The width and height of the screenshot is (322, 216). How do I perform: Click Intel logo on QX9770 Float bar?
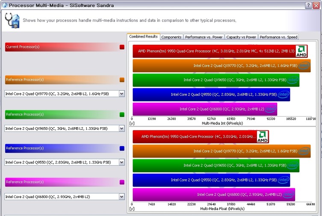[304, 151]
